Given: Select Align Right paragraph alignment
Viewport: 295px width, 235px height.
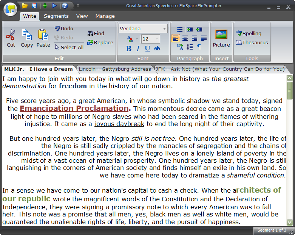Looking at the screenshot, I should click(195, 38).
